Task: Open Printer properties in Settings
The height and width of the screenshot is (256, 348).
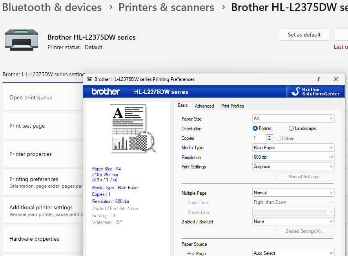Action: [43, 154]
